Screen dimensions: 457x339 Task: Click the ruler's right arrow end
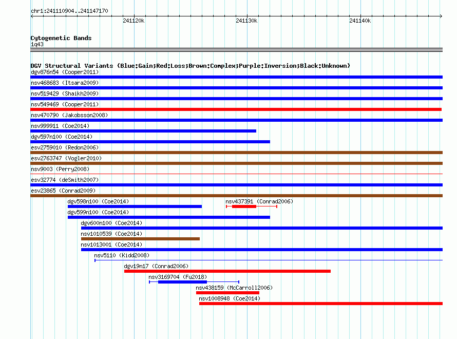click(441, 16)
